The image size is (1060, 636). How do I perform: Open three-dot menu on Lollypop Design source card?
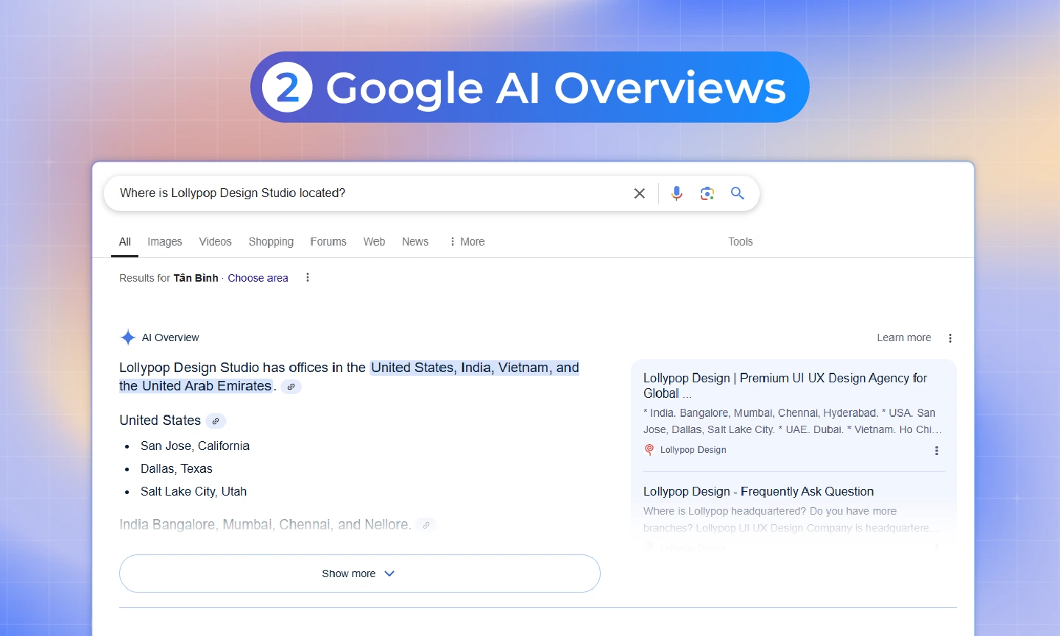pos(936,451)
